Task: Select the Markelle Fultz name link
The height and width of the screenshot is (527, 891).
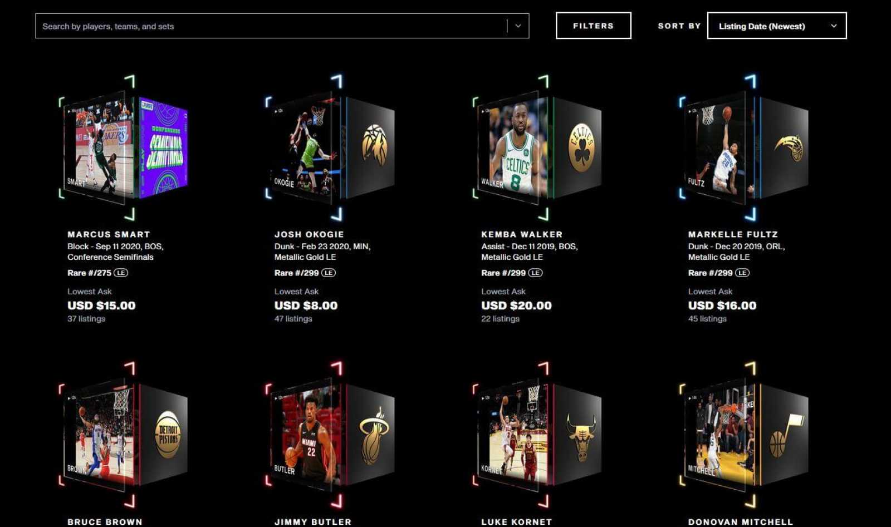Action: 733,234
